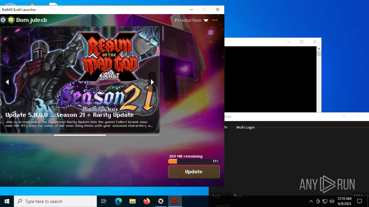Open the notification center icon
369x207 pixels.
[x=359, y=201]
